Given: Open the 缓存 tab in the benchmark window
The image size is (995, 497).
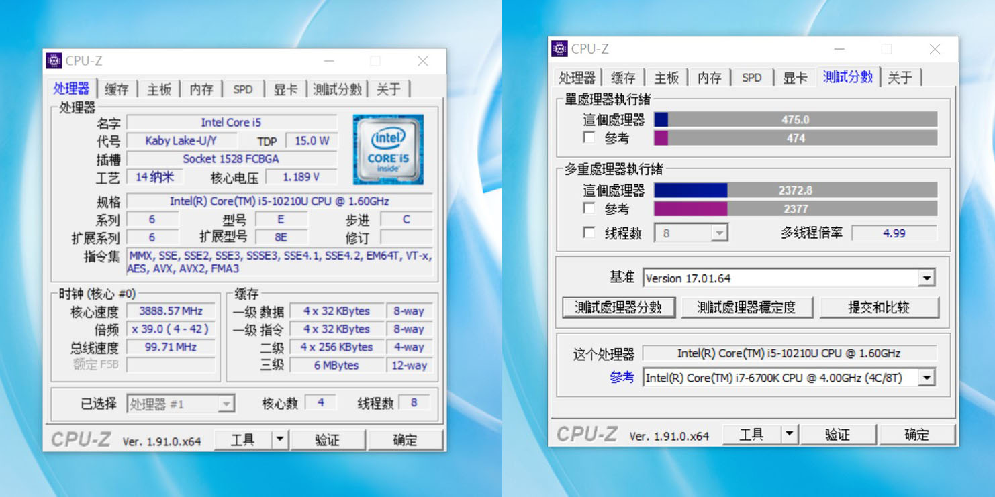Looking at the screenshot, I should pyautogui.click(x=623, y=78).
